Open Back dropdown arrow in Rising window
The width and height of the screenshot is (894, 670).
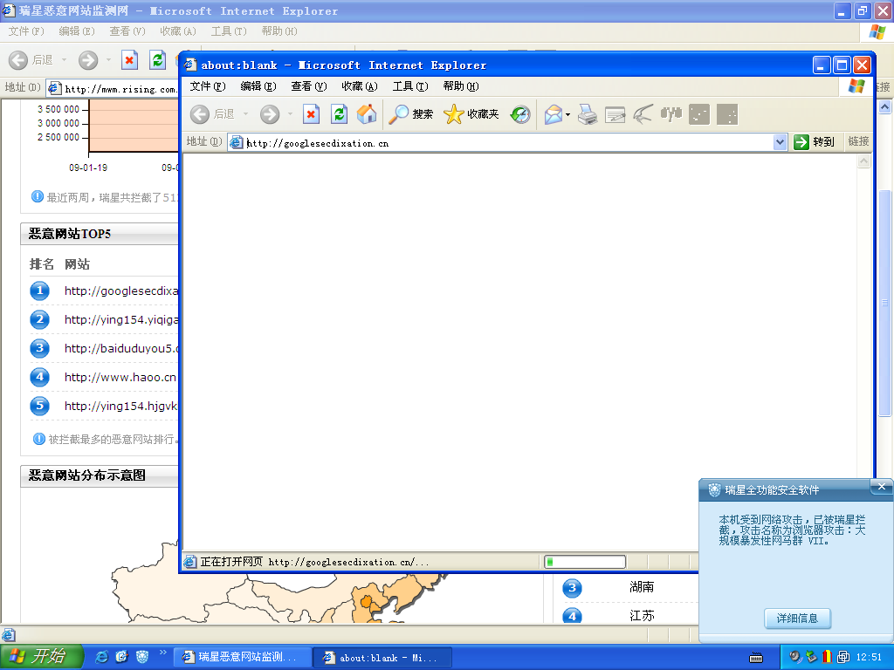(x=64, y=60)
